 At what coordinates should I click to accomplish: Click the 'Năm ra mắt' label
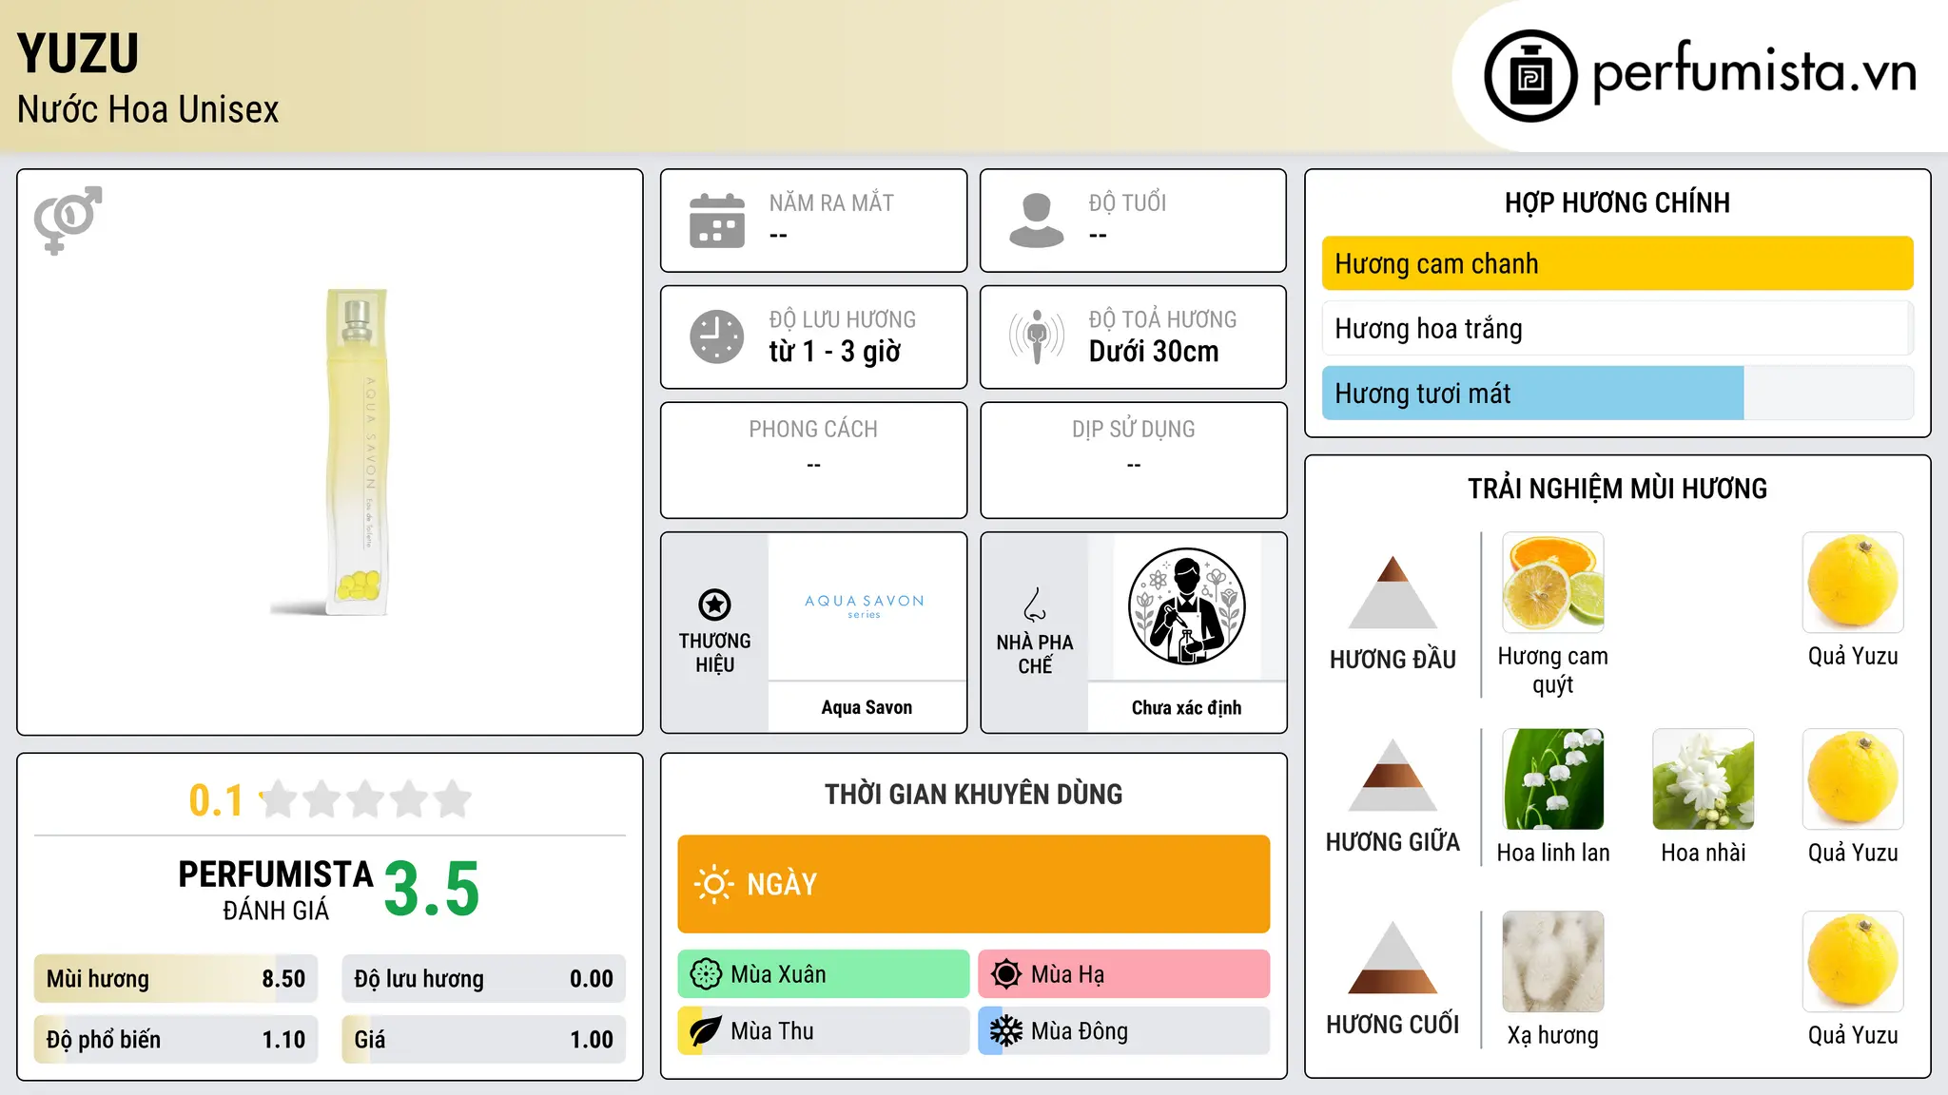831,202
